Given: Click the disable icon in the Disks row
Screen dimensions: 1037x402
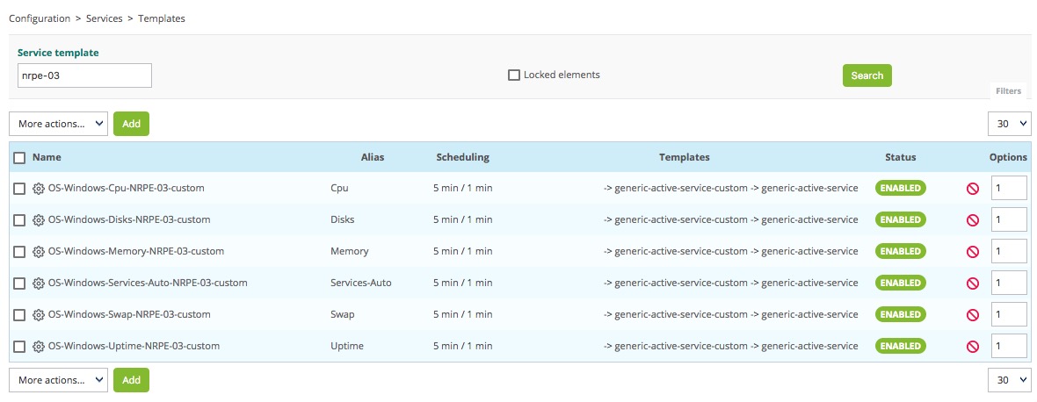Looking at the screenshot, I should coord(973,219).
